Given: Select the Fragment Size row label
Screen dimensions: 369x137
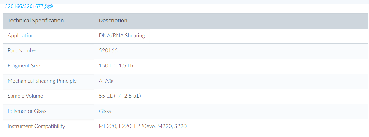Looking at the screenshot, I should coord(24,66).
